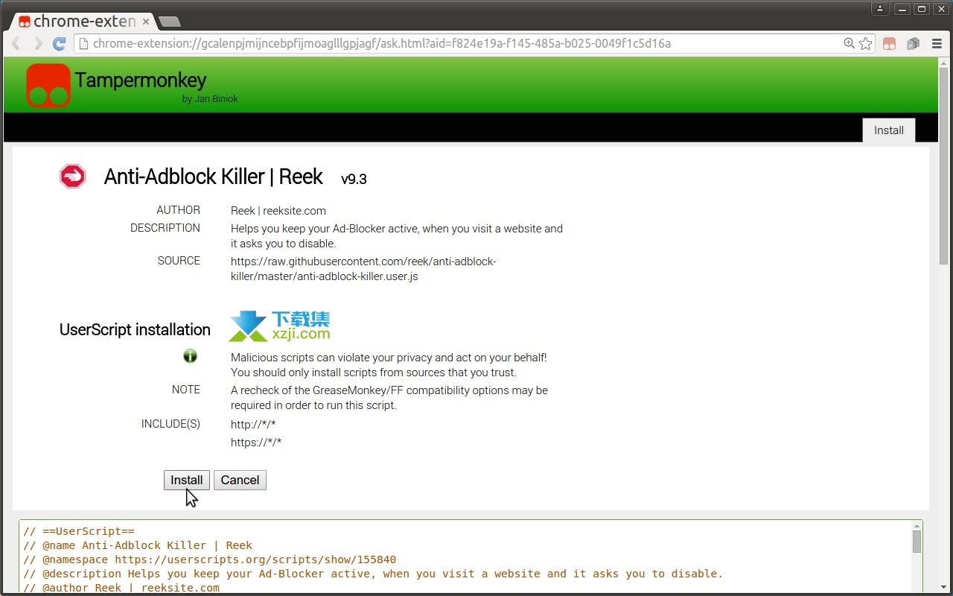Click the raw.githubusercontent.com source URL
This screenshot has width=953, height=596.
tap(363, 269)
